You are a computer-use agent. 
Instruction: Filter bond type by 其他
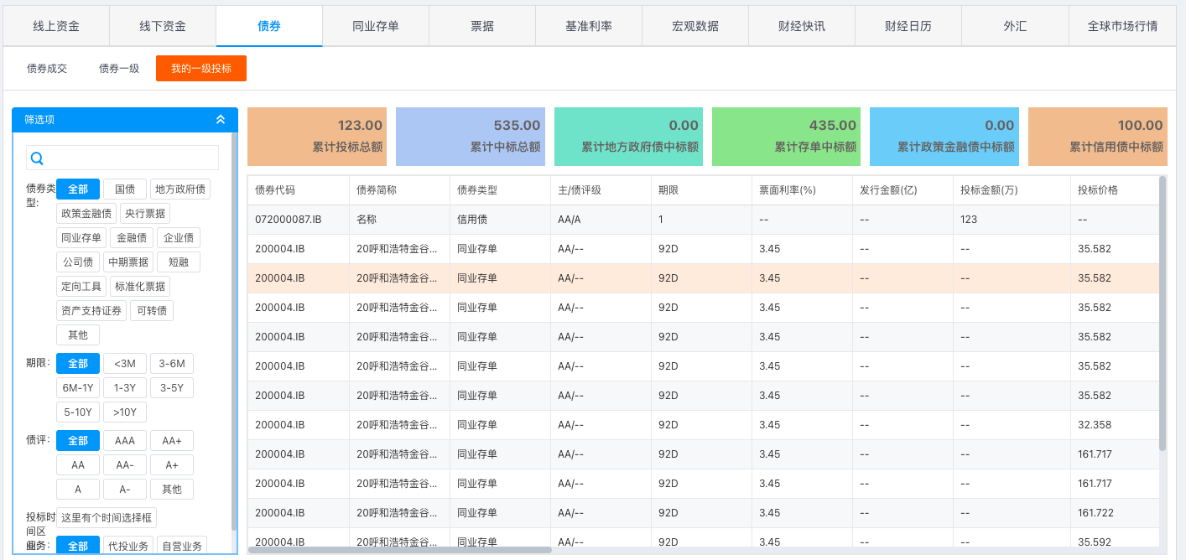point(78,335)
